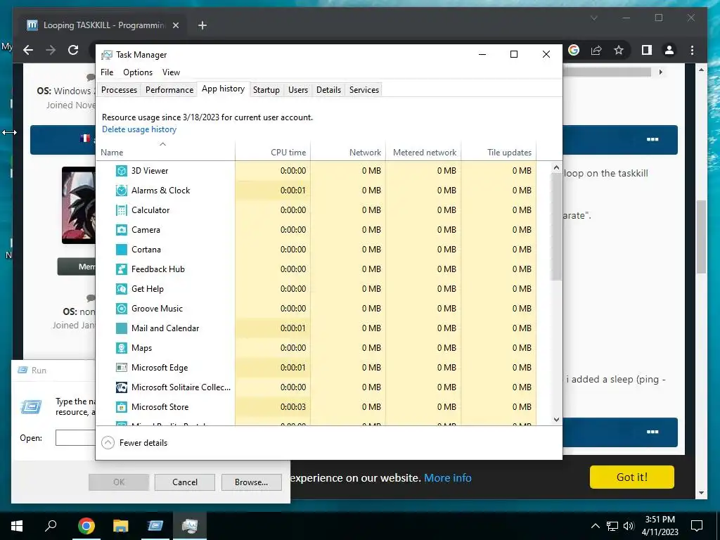Image resolution: width=720 pixels, height=540 pixels.
Task: Bookmark this page with the star icon
Action: pyautogui.click(x=619, y=50)
